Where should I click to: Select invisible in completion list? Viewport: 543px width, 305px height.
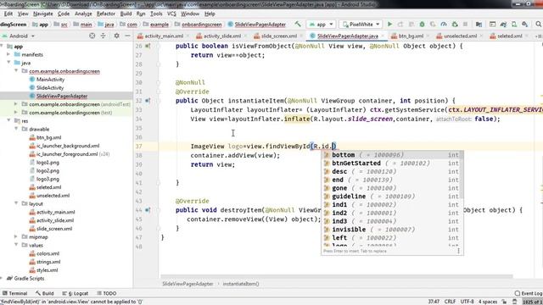pos(391,230)
